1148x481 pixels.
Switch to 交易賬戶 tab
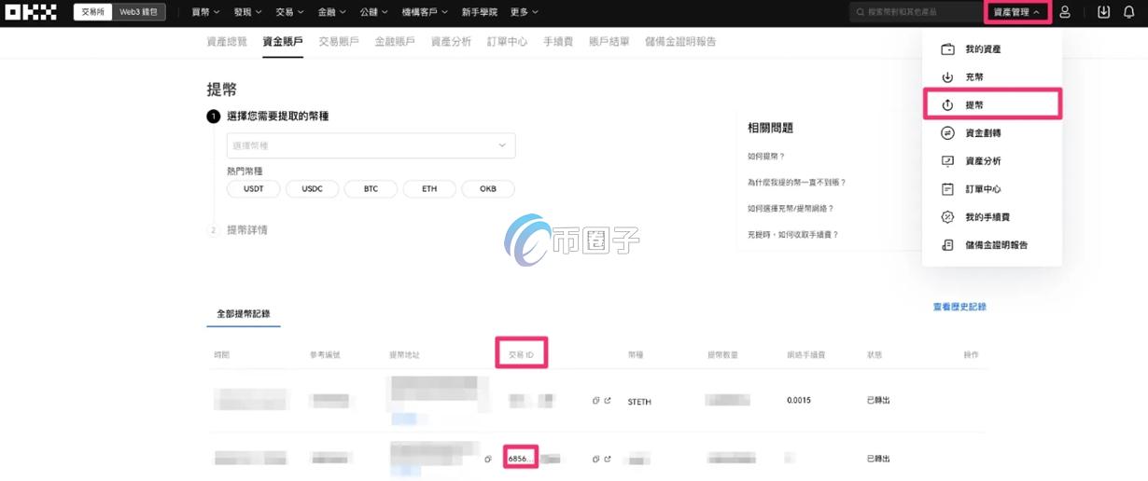tap(339, 42)
